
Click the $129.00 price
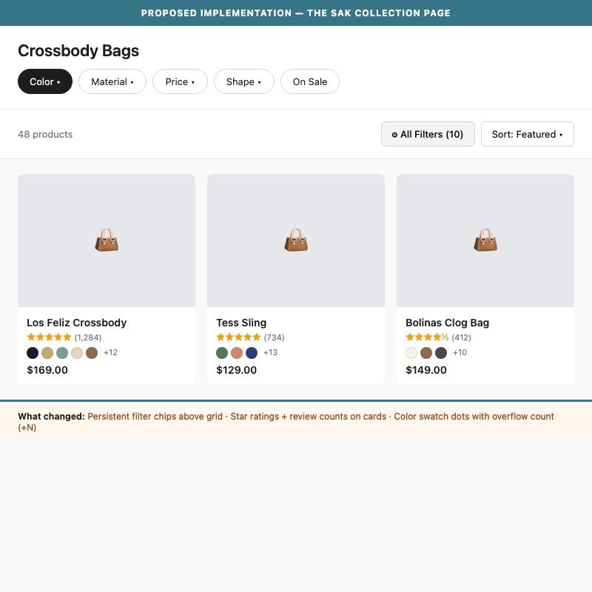click(237, 370)
